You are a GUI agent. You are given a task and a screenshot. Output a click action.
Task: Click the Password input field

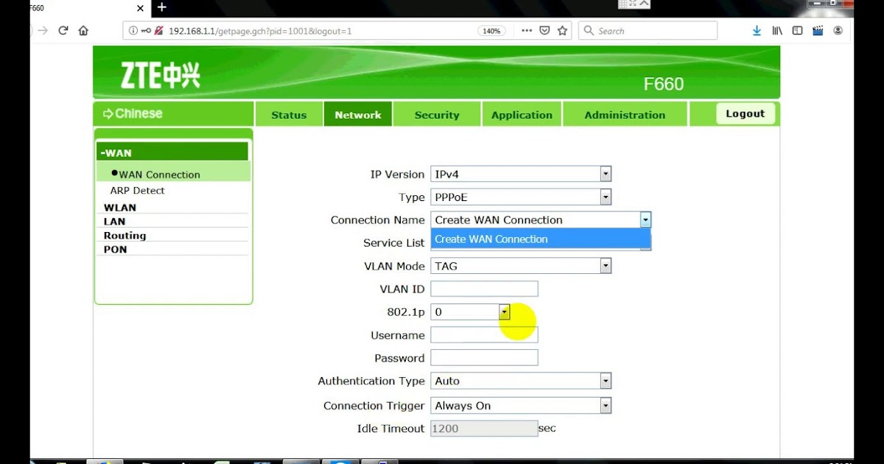coord(484,358)
